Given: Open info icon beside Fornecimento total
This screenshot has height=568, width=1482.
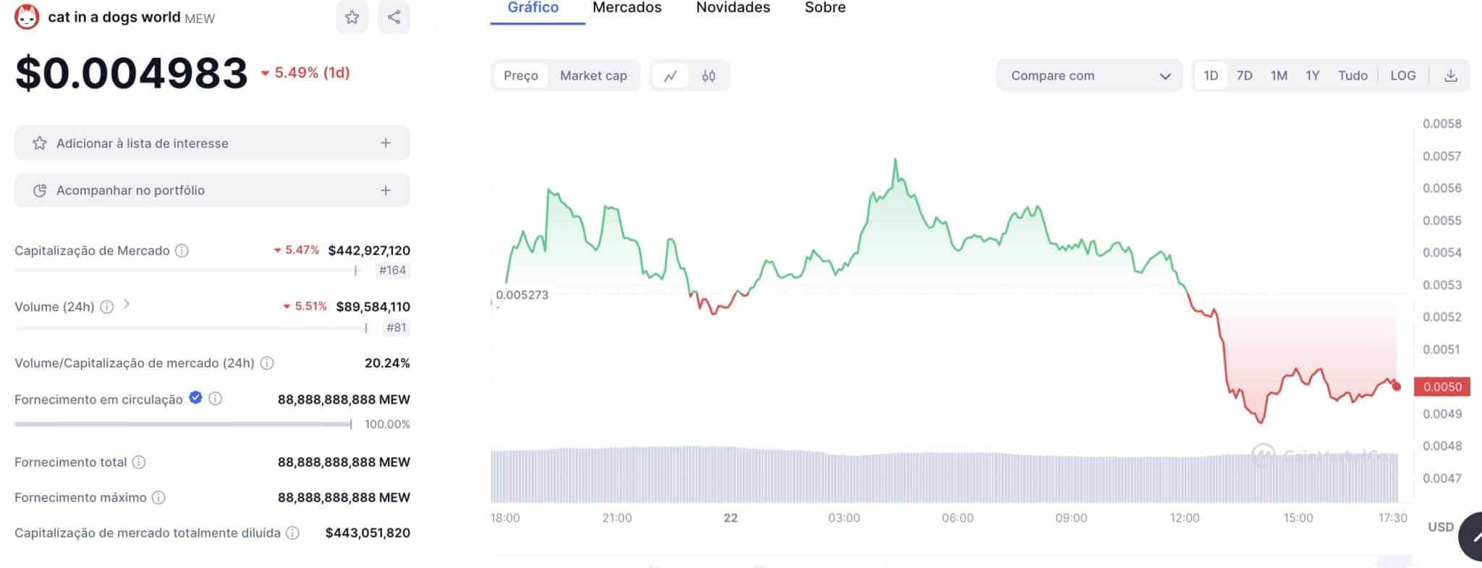Looking at the screenshot, I should pyautogui.click(x=139, y=462).
